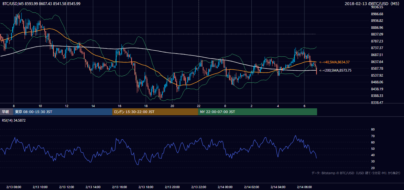The width and height of the screenshot is (404, 190).
Task: Click hour tick 16 under the price chart
Action: tap(119, 106)
